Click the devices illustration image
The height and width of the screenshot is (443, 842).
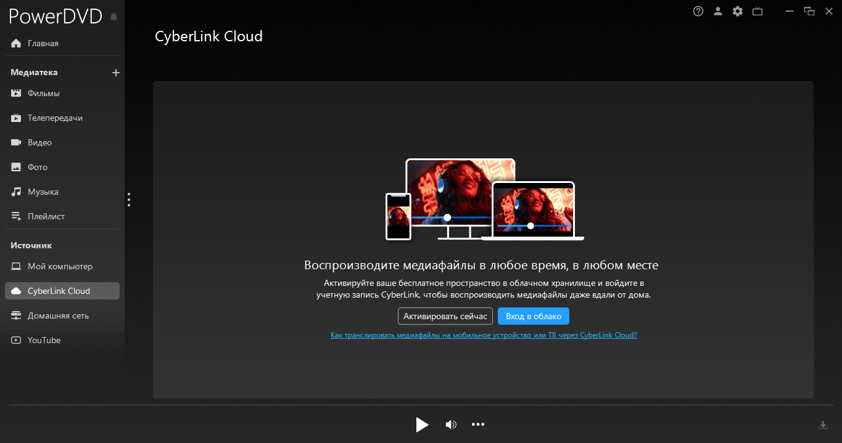pos(484,200)
